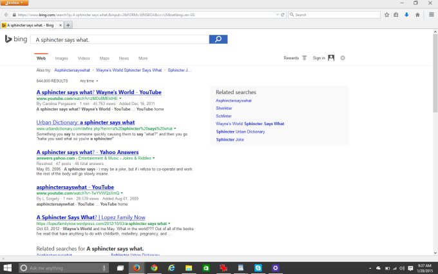Switch to the Images tab
This screenshot has width=438, height=274.
coord(61,58)
